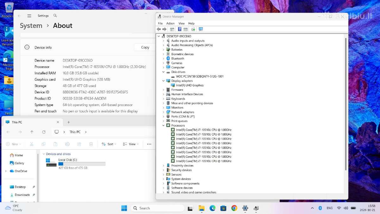
Task: Open Sort dropdown in File Explorer
Action: pyautogui.click(x=109, y=144)
